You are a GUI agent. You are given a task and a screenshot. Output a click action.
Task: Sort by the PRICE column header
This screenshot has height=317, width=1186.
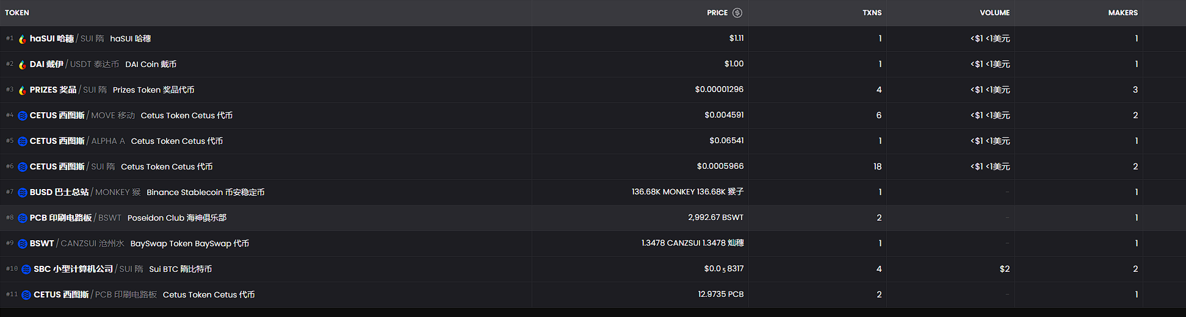click(717, 13)
